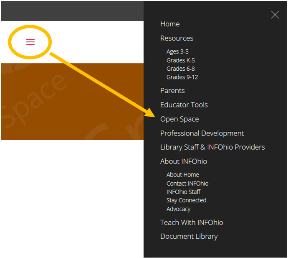Open the Parents page
This screenshot has height=258, width=288.
172,91
